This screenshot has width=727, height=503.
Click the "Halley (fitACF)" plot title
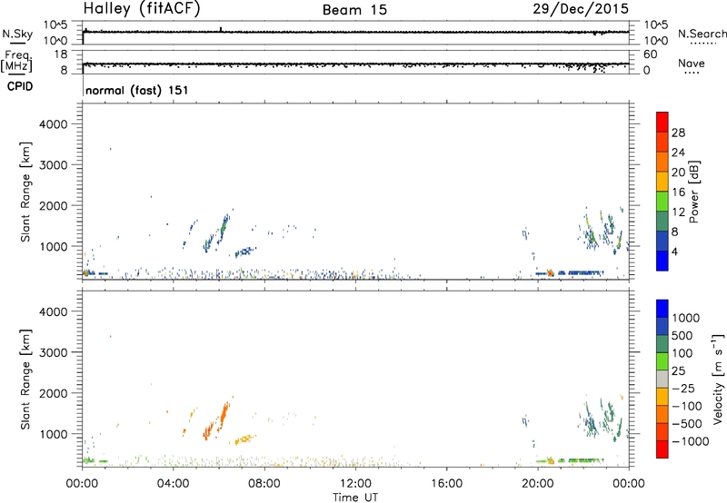tap(142, 8)
